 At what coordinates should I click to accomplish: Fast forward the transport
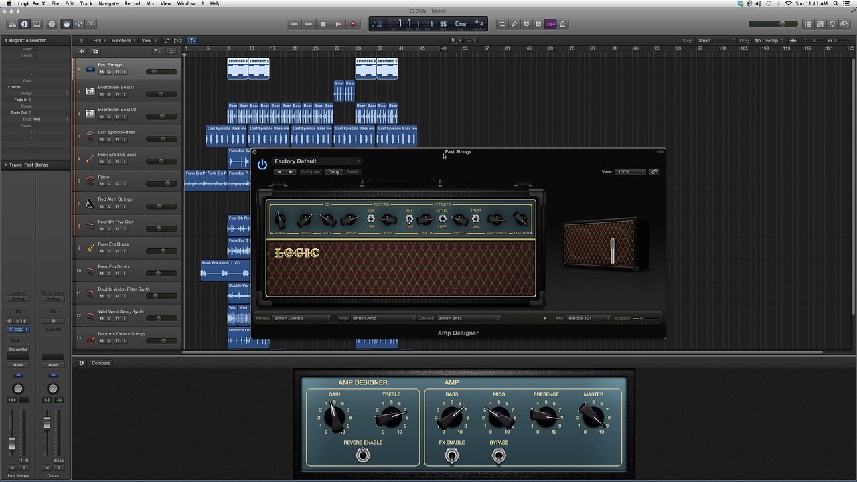(309, 24)
